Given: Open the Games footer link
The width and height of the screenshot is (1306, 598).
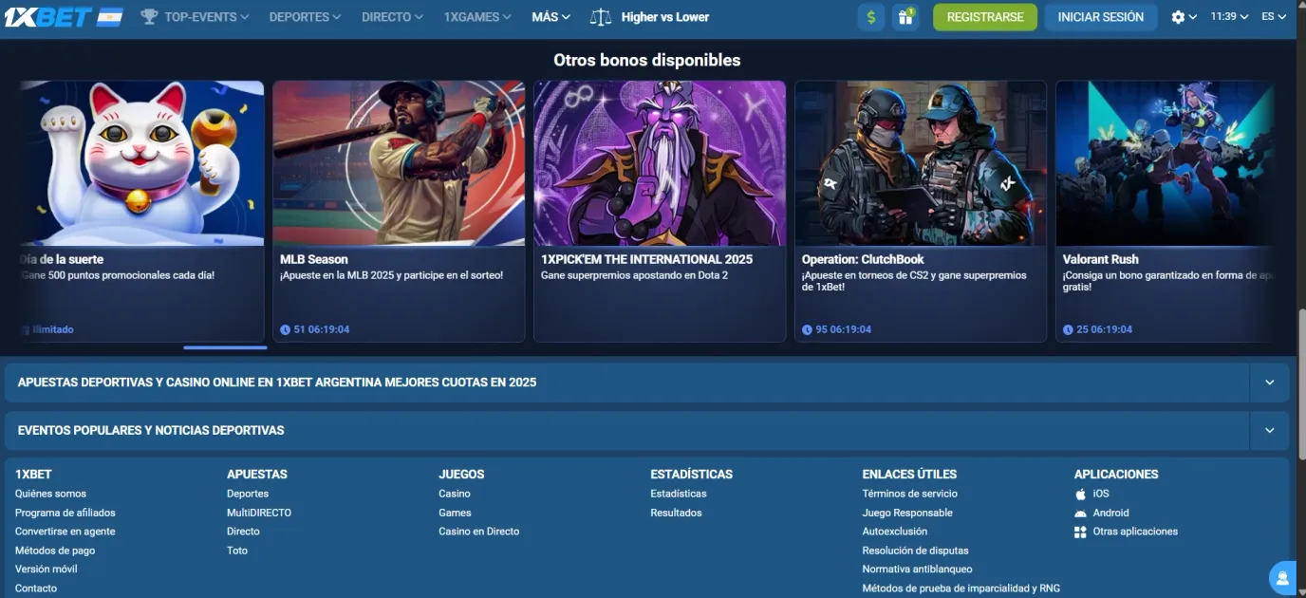Looking at the screenshot, I should (455, 513).
